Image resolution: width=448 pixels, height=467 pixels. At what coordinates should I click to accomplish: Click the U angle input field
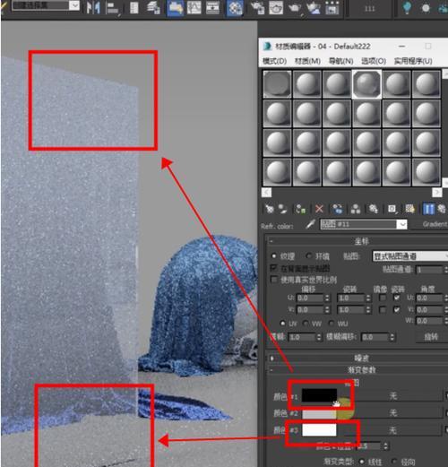(x=429, y=298)
